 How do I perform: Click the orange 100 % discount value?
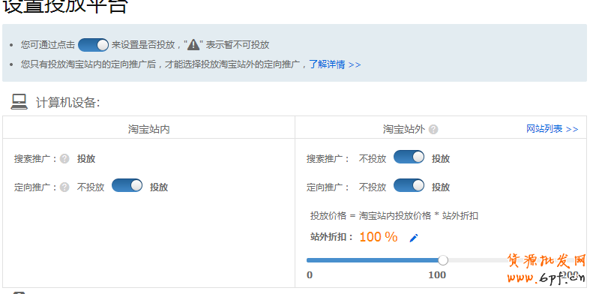pyautogui.click(x=378, y=237)
